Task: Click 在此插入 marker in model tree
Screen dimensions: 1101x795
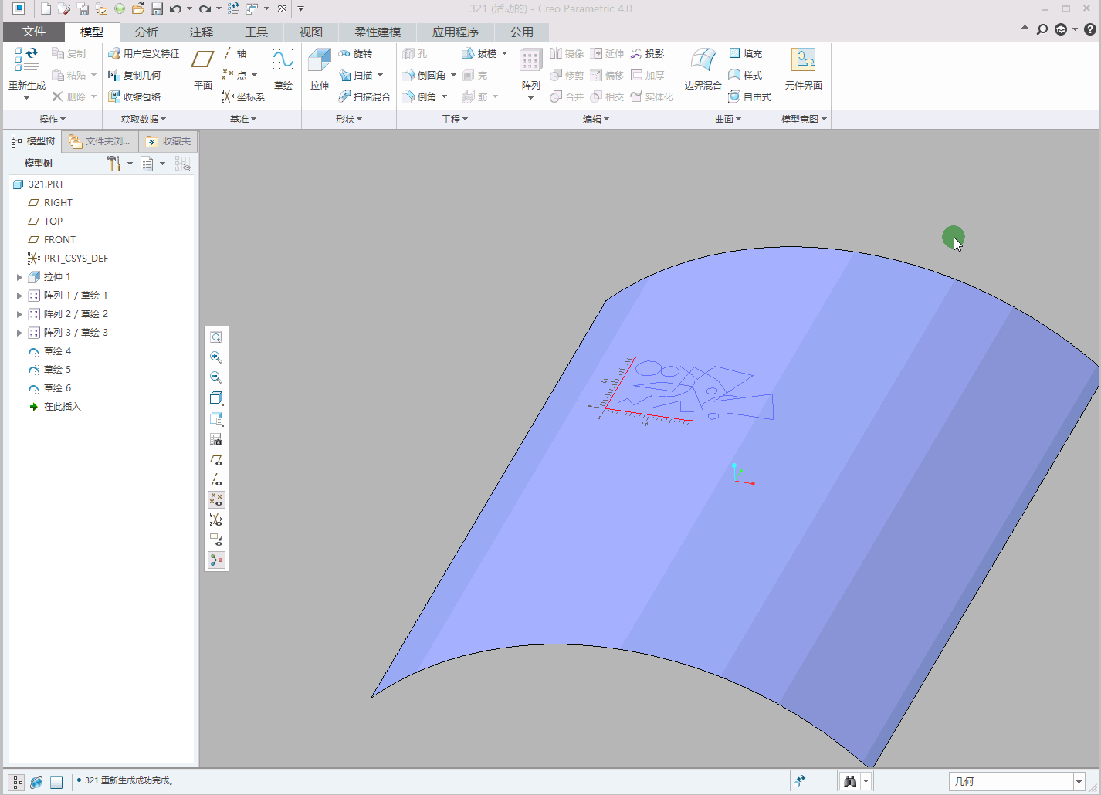Action: coord(55,407)
